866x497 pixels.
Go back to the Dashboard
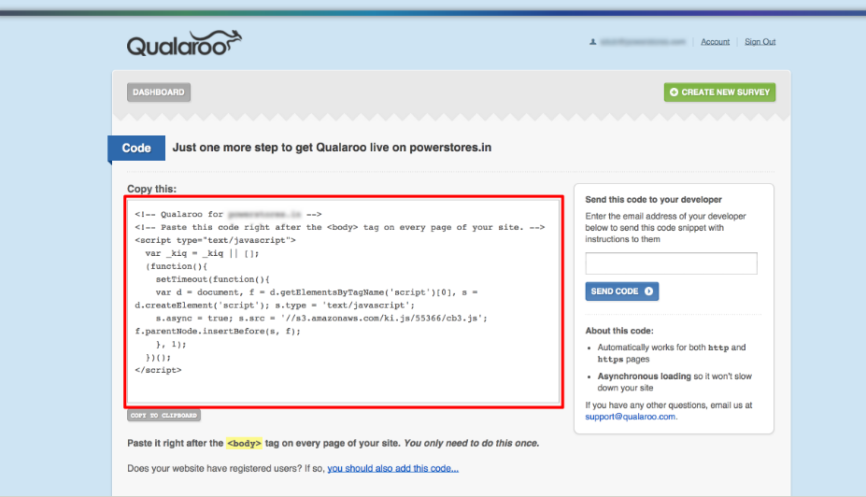pyautogui.click(x=158, y=92)
